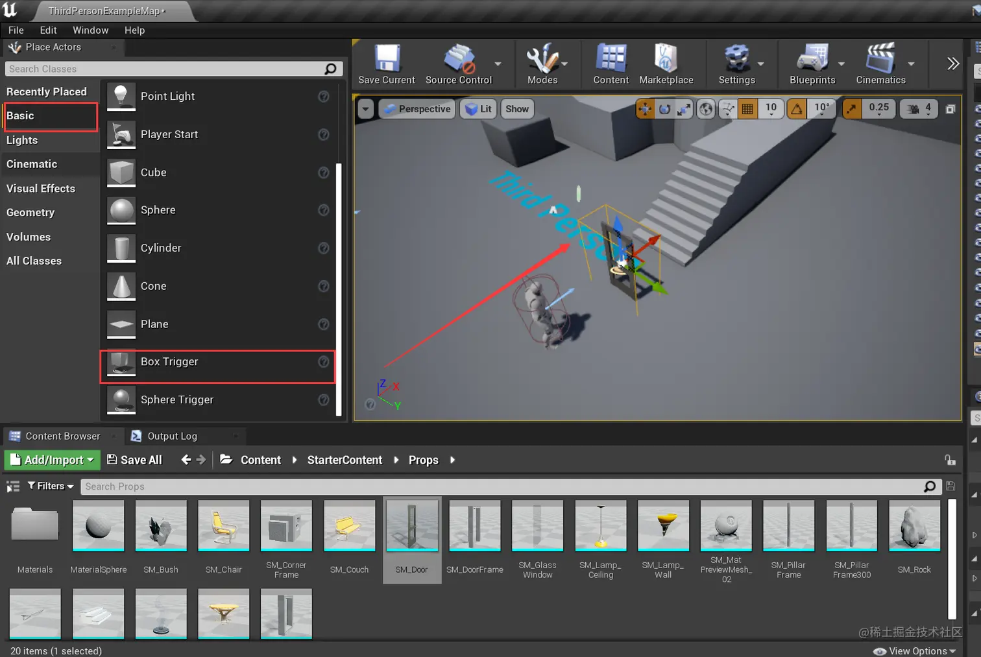
Task: Expand the arrow after Props breadcrumb
Action: pos(452,460)
